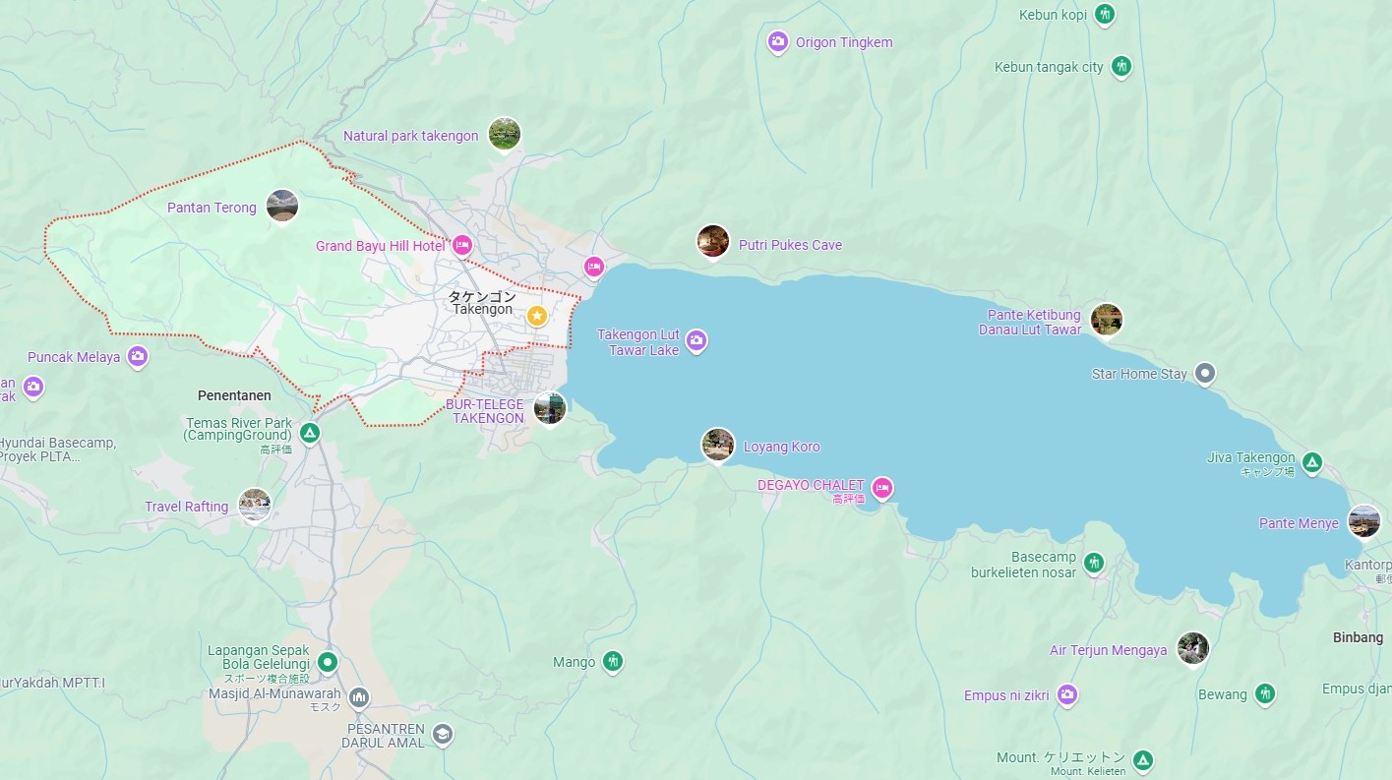Select the yellow star saved-place marker

tap(537, 316)
